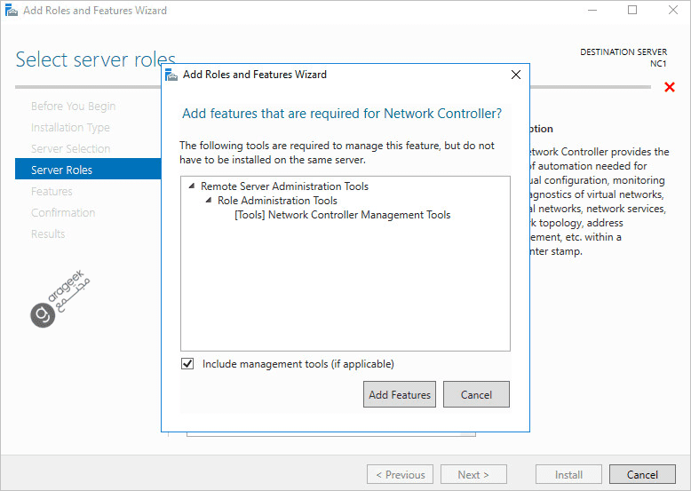Image resolution: width=691 pixels, height=491 pixels.
Task: Cancel the required features dialog
Action: coord(476,394)
